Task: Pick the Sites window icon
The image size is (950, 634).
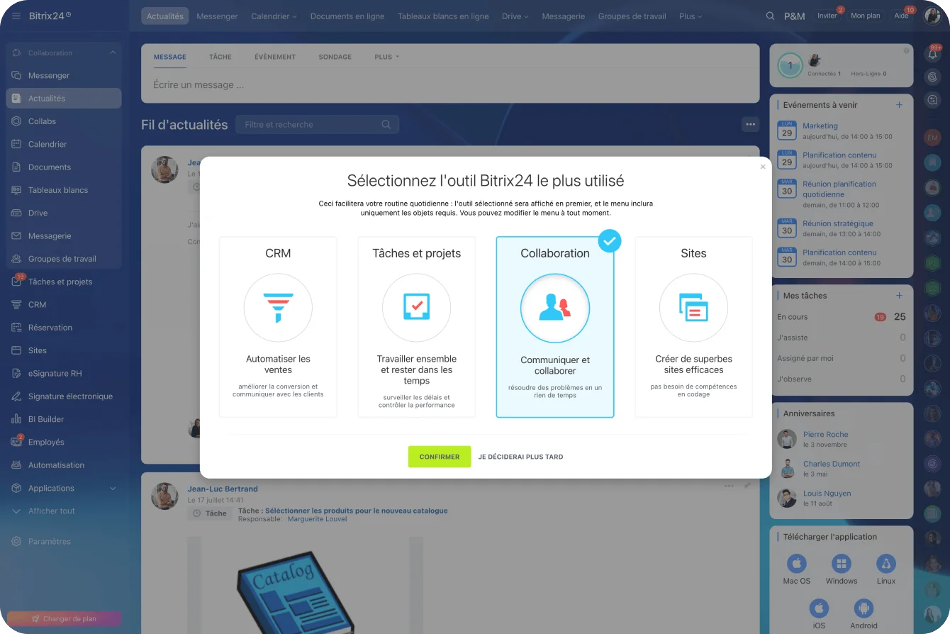Action: (x=693, y=308)
